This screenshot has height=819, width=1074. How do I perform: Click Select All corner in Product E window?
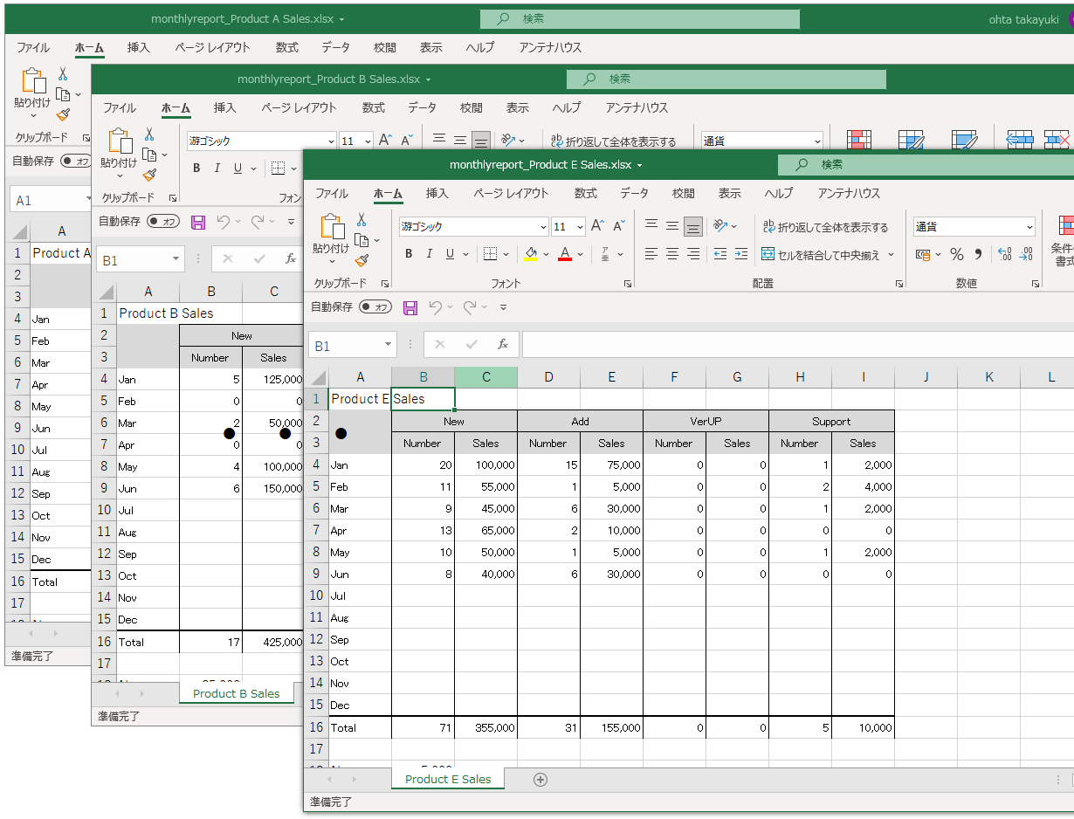click(318, 378)
